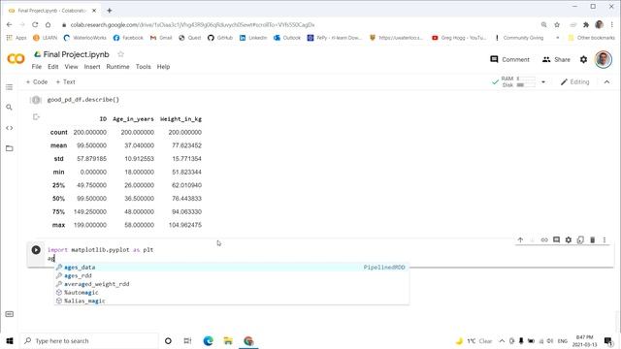Run the matplotlib import cell

[36, 250]
